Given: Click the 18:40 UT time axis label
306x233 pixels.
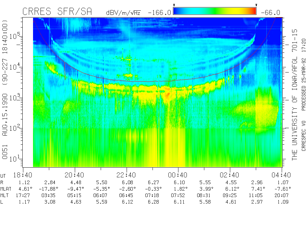Looking at the screenshot, I should click(23, 175).
